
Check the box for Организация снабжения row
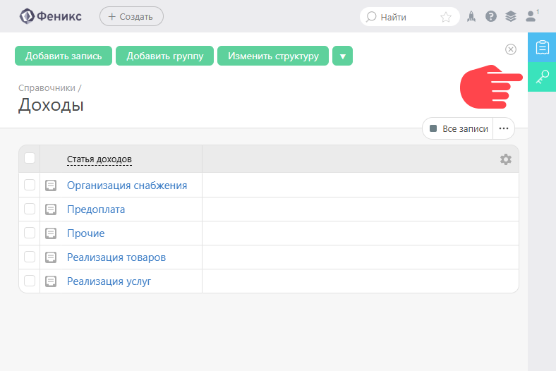(30, 185)
